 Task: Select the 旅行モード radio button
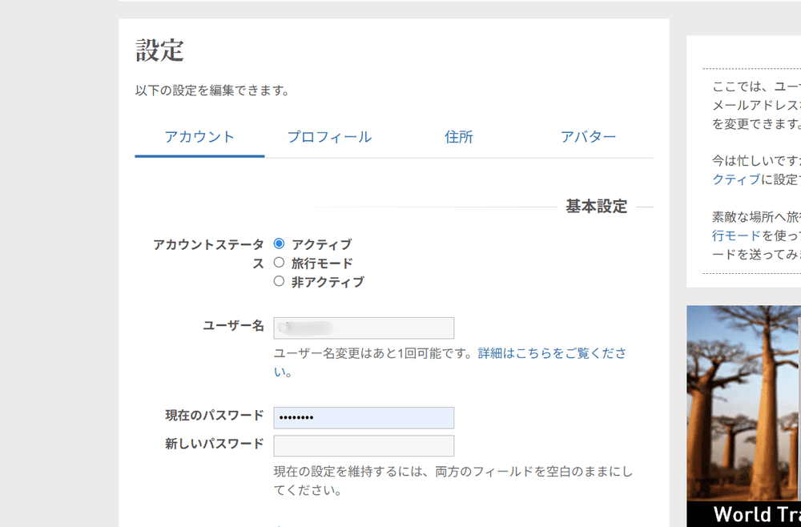(x=279, y=263)
